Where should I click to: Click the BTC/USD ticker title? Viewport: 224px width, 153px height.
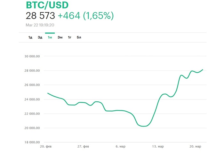(x=47, y=5)
